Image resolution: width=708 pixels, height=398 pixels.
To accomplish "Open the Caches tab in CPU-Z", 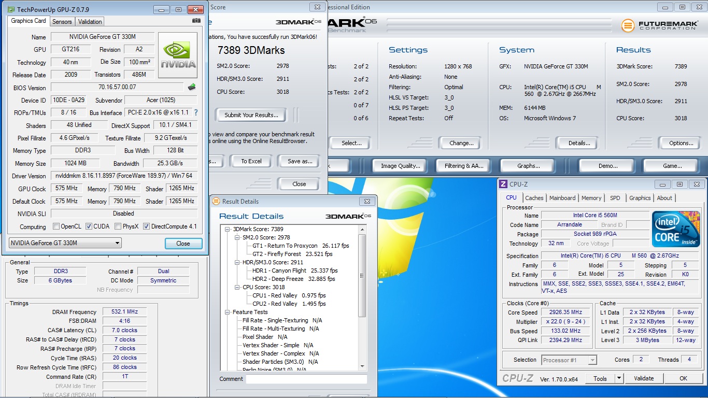I will click(534, 198).
